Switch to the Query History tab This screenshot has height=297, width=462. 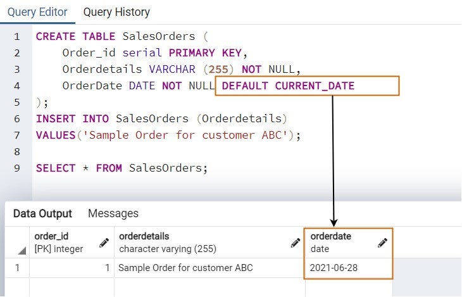116,12
